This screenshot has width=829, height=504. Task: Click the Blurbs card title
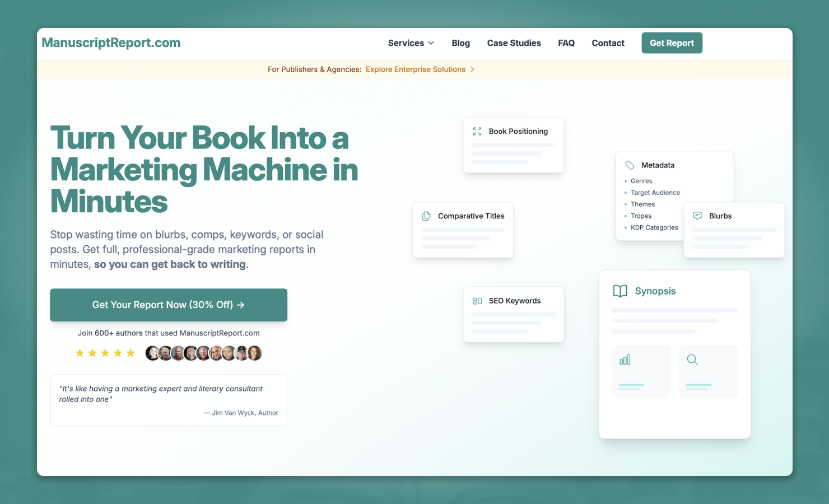point(720,216)
